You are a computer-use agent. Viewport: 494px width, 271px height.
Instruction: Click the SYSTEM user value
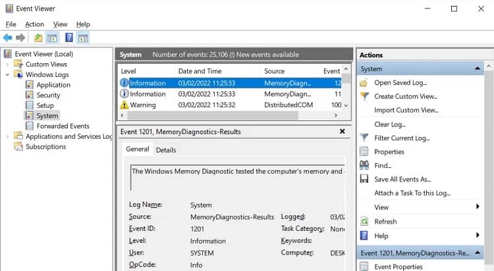point(202,253)
